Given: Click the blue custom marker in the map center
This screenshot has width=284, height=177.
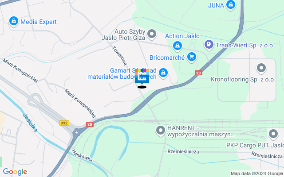Looking at the screenshot, I should (x=142, y=77).
